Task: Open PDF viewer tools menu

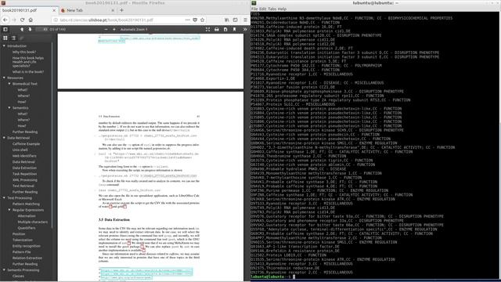Action: click(245, 30)
